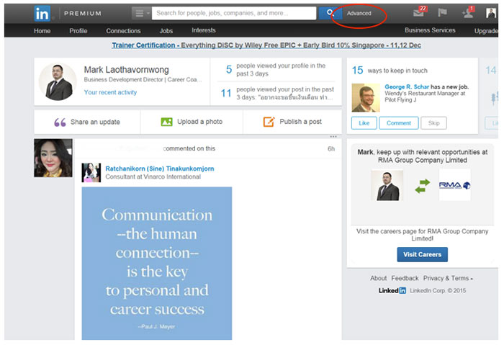Like George's new job update
Viewport: 504px width, 345px height.
(364, 123)
